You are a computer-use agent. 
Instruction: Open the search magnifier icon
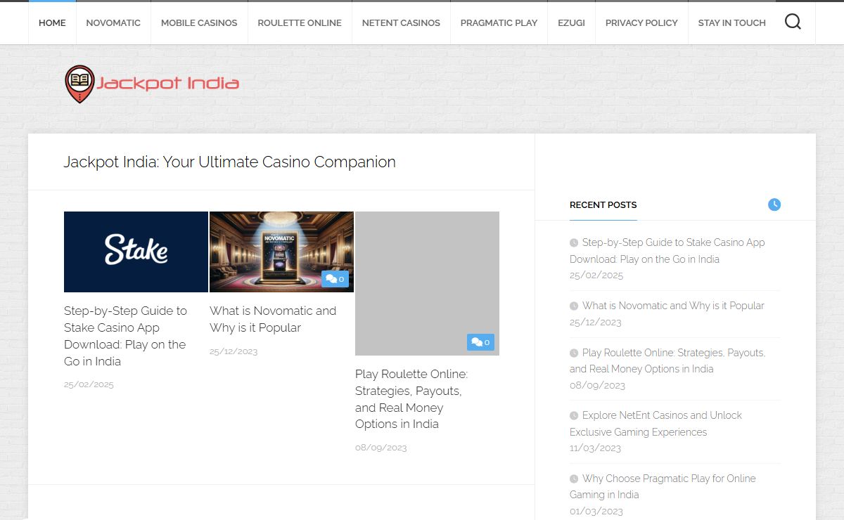793,22
